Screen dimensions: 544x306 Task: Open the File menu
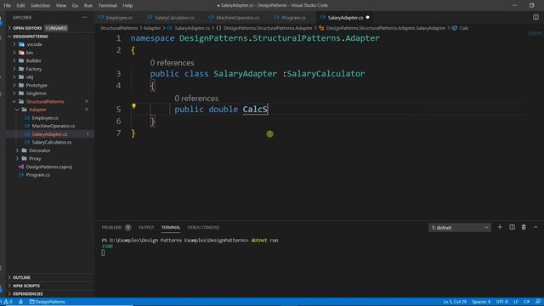7,6
